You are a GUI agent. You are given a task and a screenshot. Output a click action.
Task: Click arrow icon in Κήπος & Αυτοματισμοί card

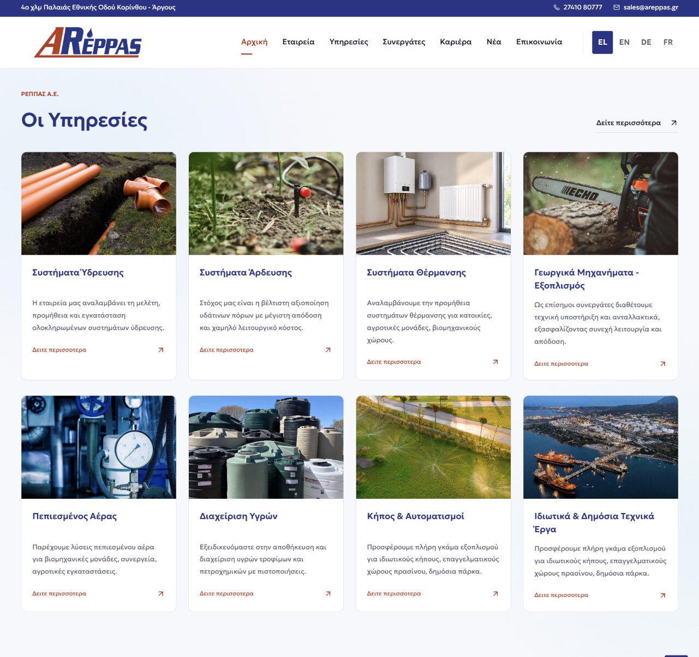pos(495,594)
